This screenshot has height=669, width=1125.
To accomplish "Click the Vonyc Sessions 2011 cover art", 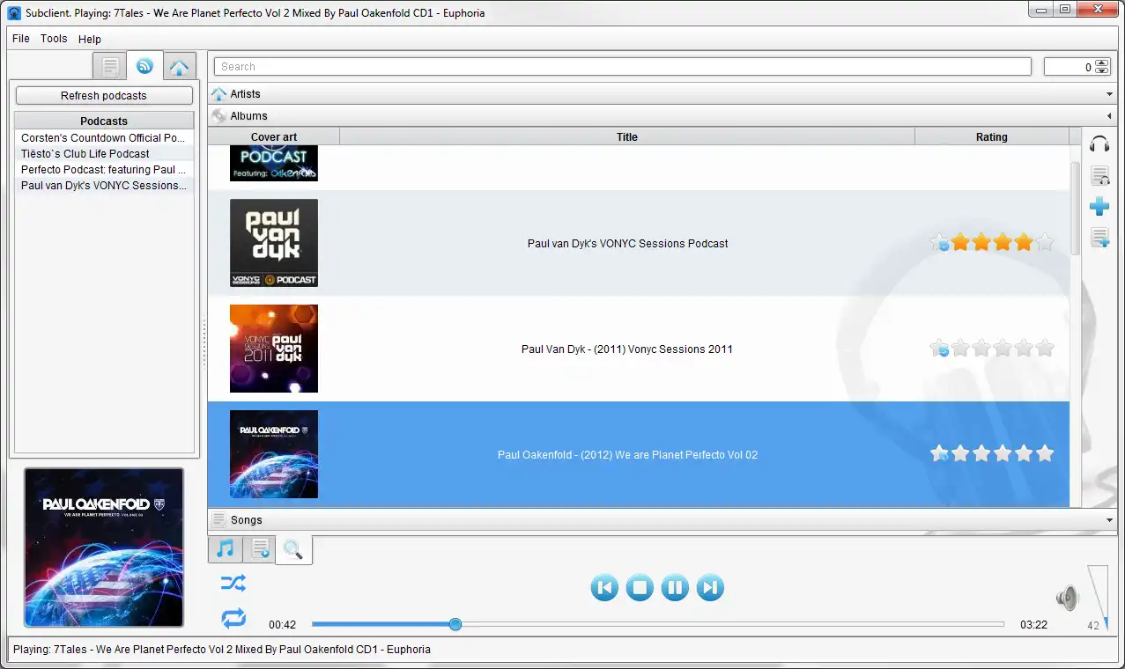I will (x=274, y=349).
